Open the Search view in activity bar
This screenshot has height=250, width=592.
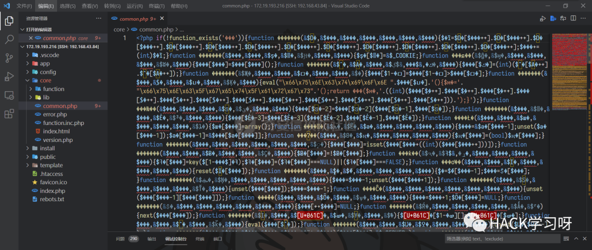tap(9, 39)
